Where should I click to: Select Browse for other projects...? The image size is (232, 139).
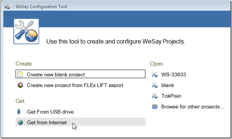point(192,107)
